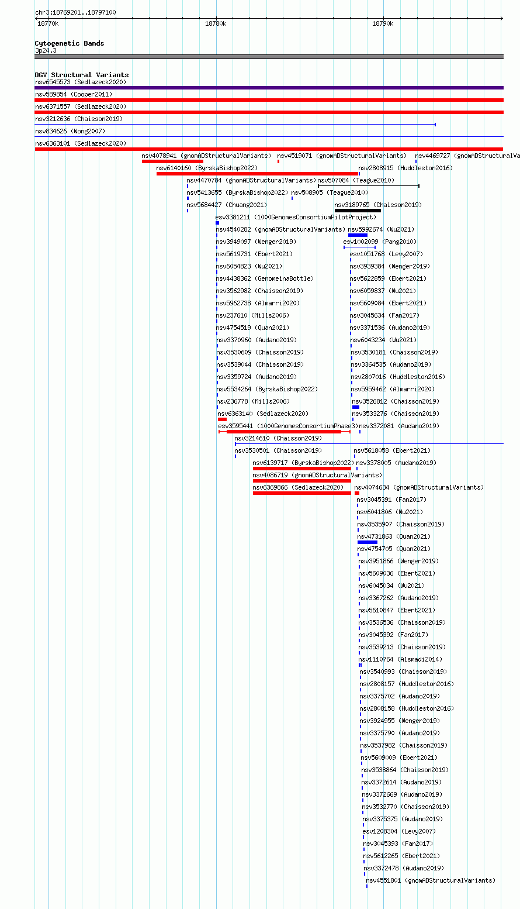Select nsv5609009 (Ebert2021) label
The image size is (520, 909).
tap(400, 758)
